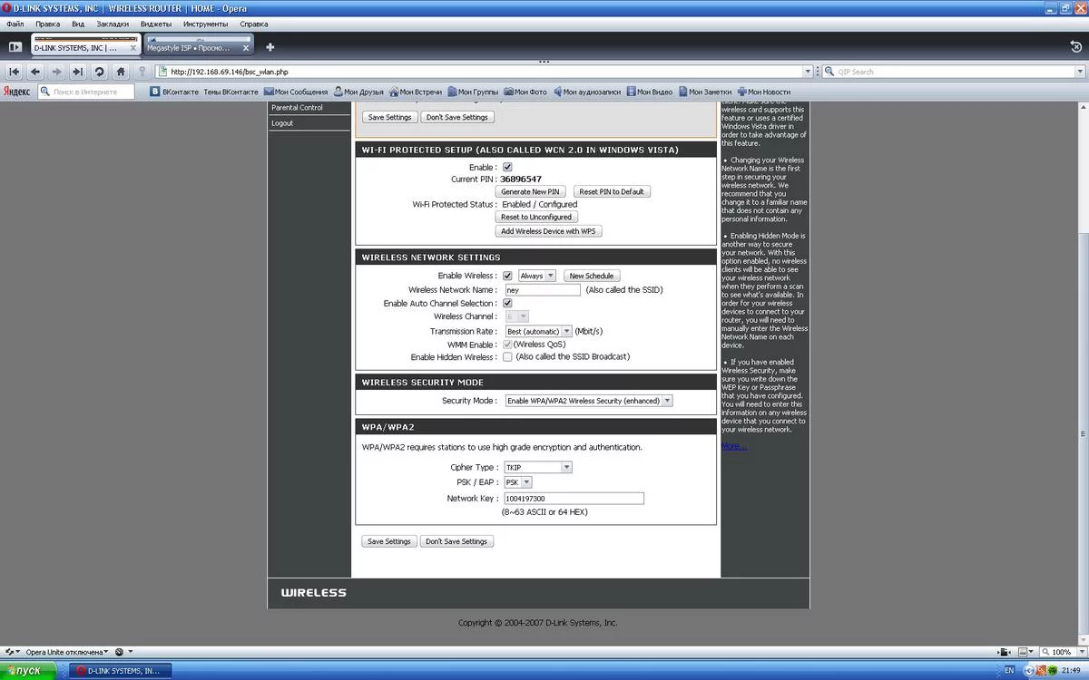The width and height of the screenshot is (1089, 680).
Task: Open the Файл menu
Action: 15,24
